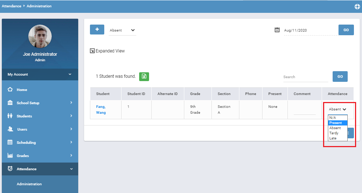The width and height of the screenshot is (362, 193).
Task: Open Fang Wang's Absent attendance dropdown
Action: [337, 109]
